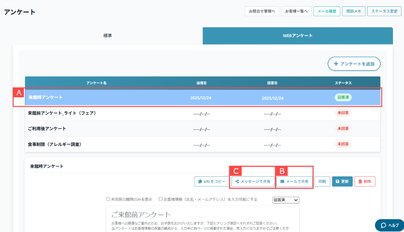Image resolution: width=404 pixels, height=232 pixels.
Task: Click the 削除 trash icon button
Action: coord(365,182)
